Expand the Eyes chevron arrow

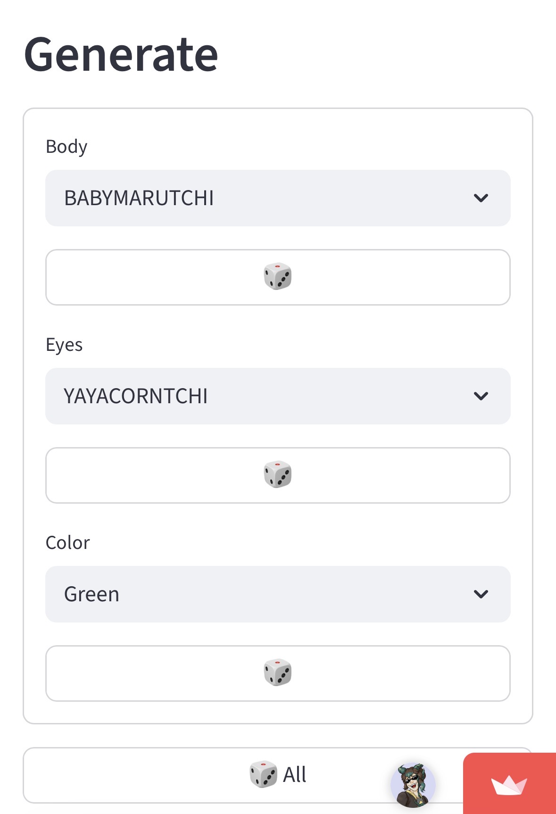click(x=481, y=396)
